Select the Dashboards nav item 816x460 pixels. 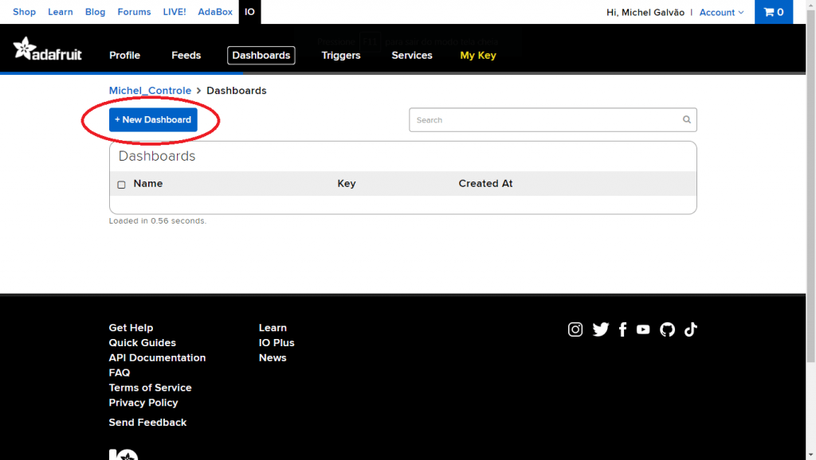(261, 55)
